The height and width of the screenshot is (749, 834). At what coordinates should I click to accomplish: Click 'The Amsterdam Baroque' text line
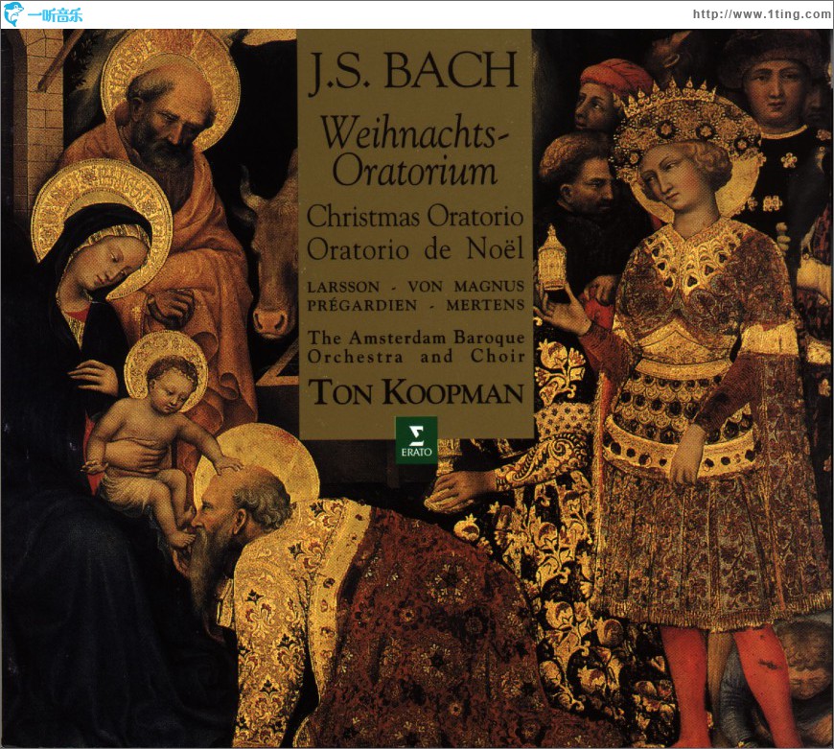tap(416, 338)
